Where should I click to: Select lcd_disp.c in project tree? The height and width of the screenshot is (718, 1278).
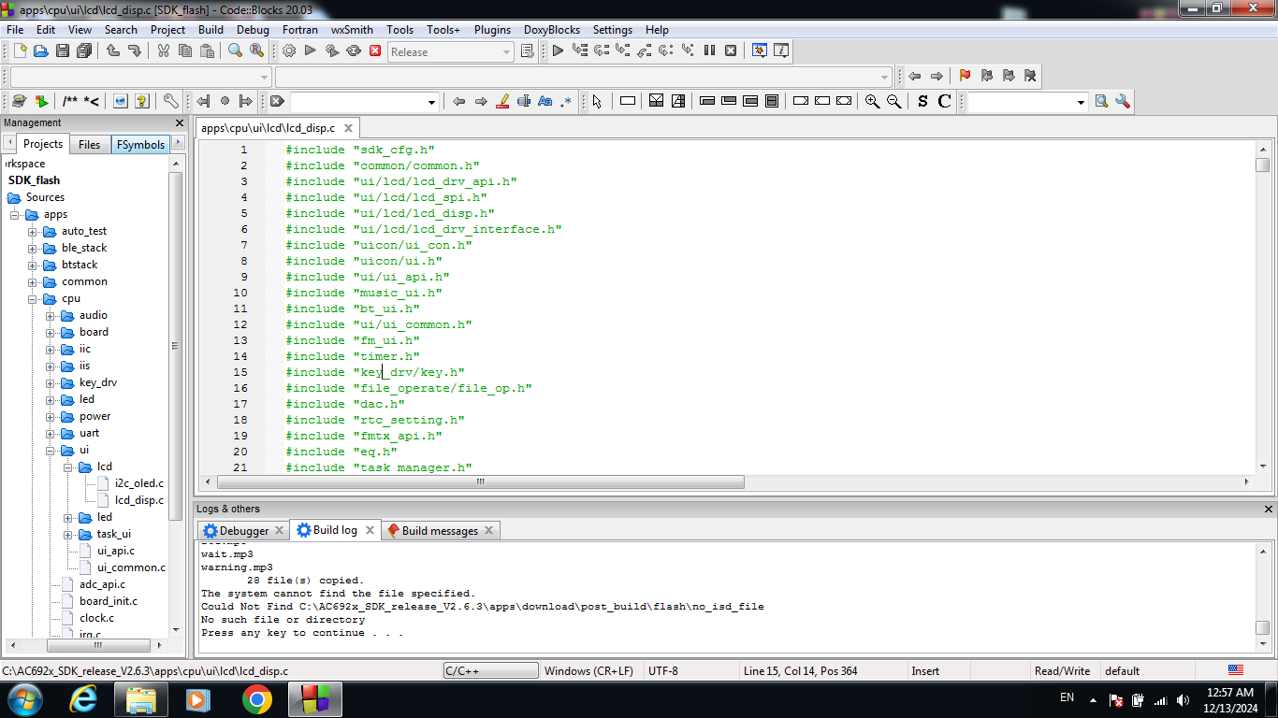point(138,500)
